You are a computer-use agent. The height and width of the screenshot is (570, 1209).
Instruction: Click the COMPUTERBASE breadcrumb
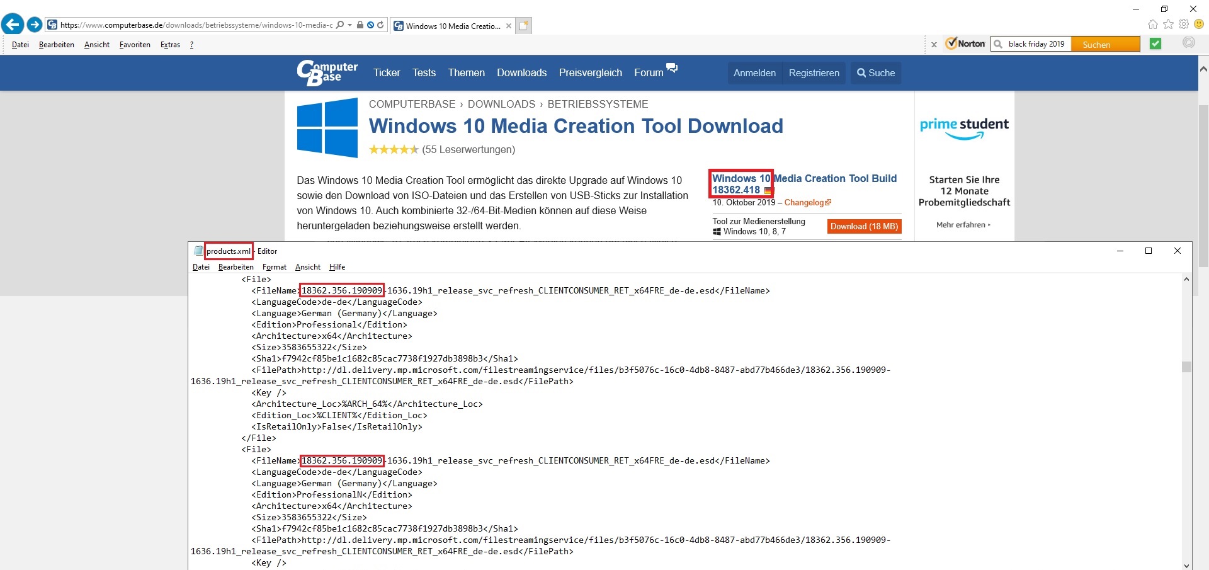tap(412, 105)
